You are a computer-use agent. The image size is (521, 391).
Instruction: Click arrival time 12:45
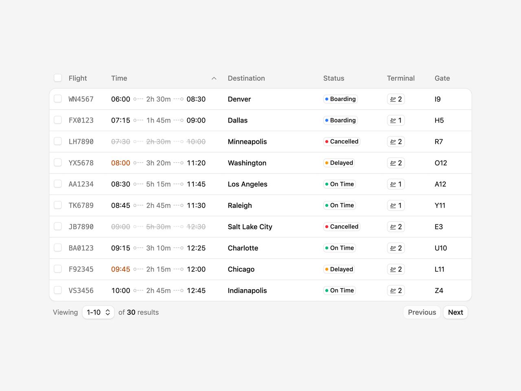[x=196, y=290]
